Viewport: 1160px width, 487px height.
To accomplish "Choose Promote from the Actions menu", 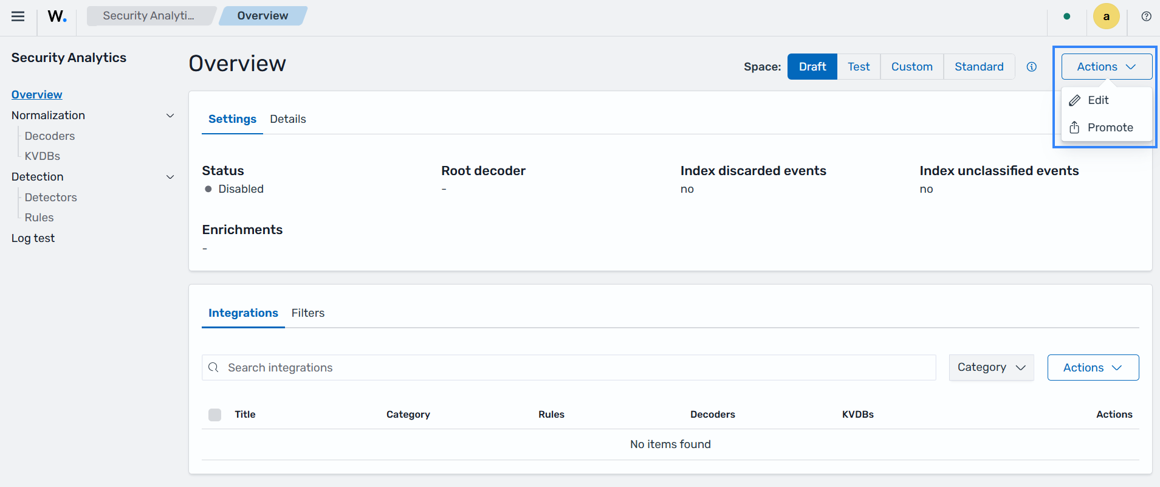I will (x=1107, y=128).
